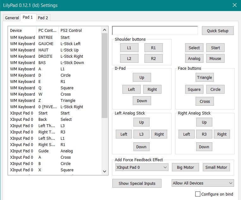Open the XInput Pad 0 force feedback dropdown

pyautogui.click(x=142, y=167)
